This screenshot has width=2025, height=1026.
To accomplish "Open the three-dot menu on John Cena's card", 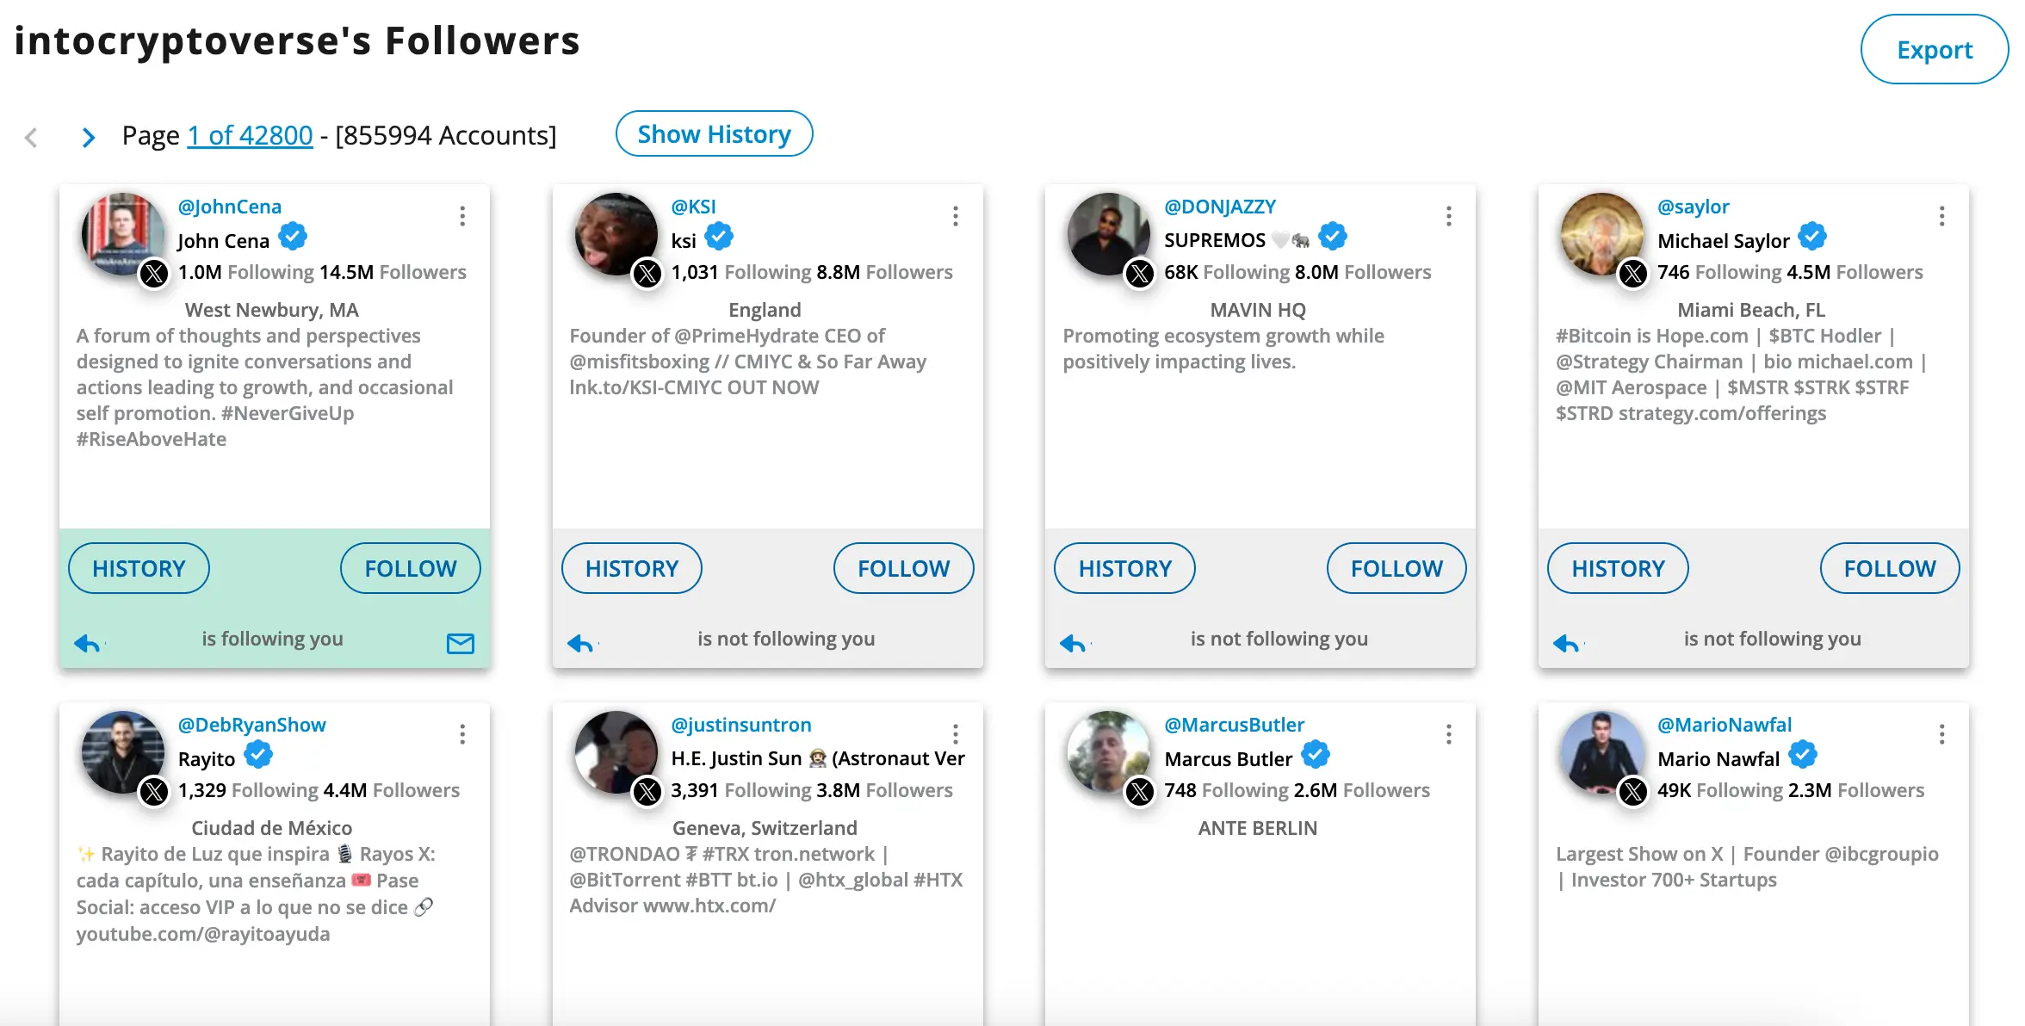I will (x=462, y=217).
